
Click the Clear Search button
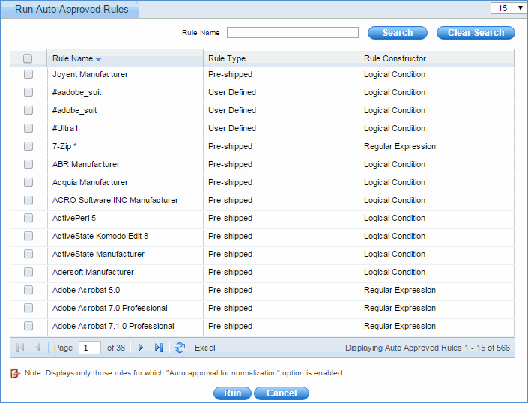pyautogui.click(x=476, y=33)
